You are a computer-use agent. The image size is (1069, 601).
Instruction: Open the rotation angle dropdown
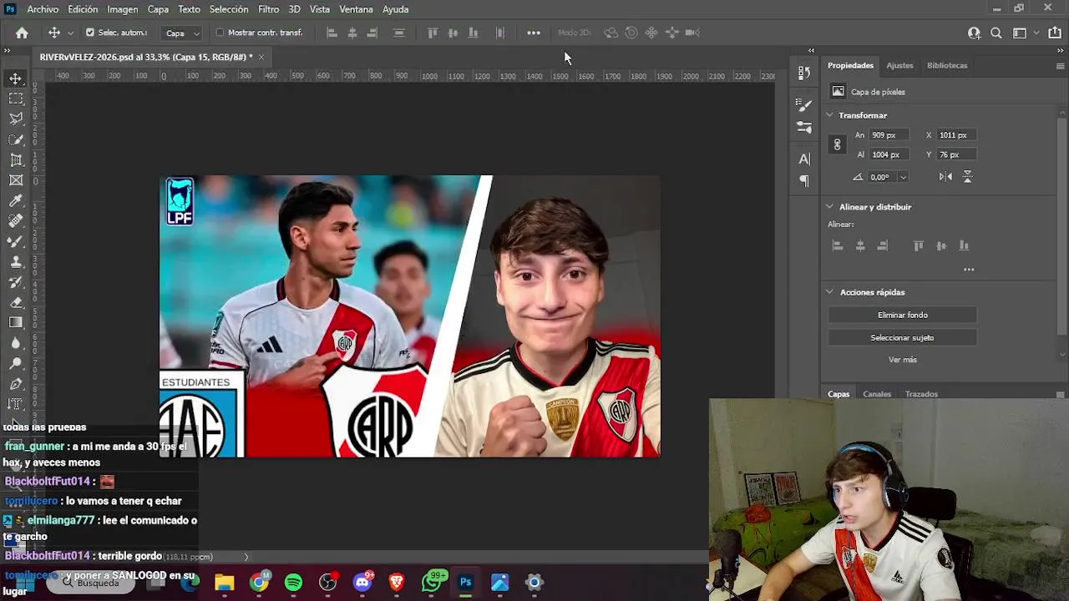click(903, 177)
